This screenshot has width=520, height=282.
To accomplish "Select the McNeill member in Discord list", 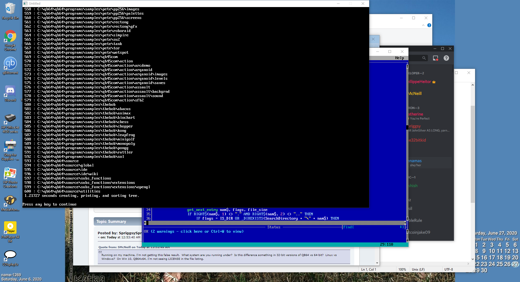I will [x=415, y=94].
